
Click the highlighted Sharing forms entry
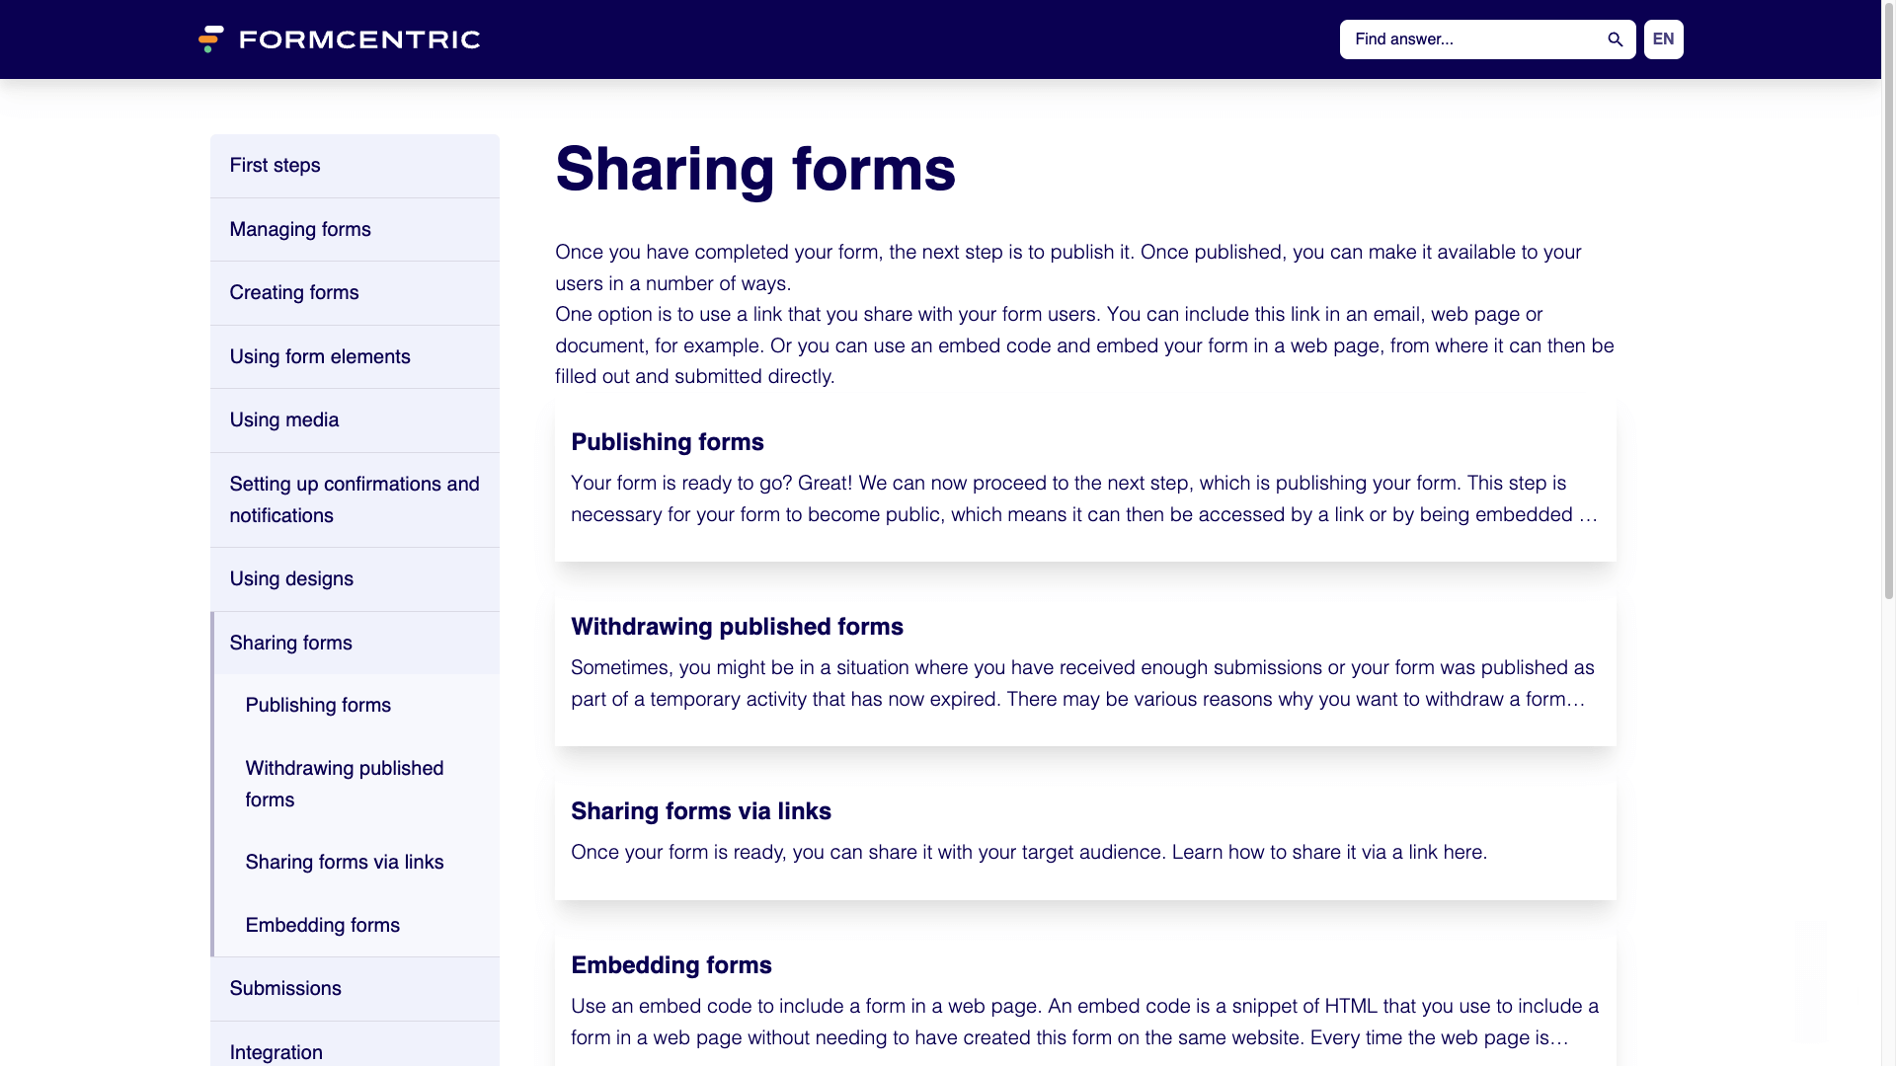click(x=290, y=643)
